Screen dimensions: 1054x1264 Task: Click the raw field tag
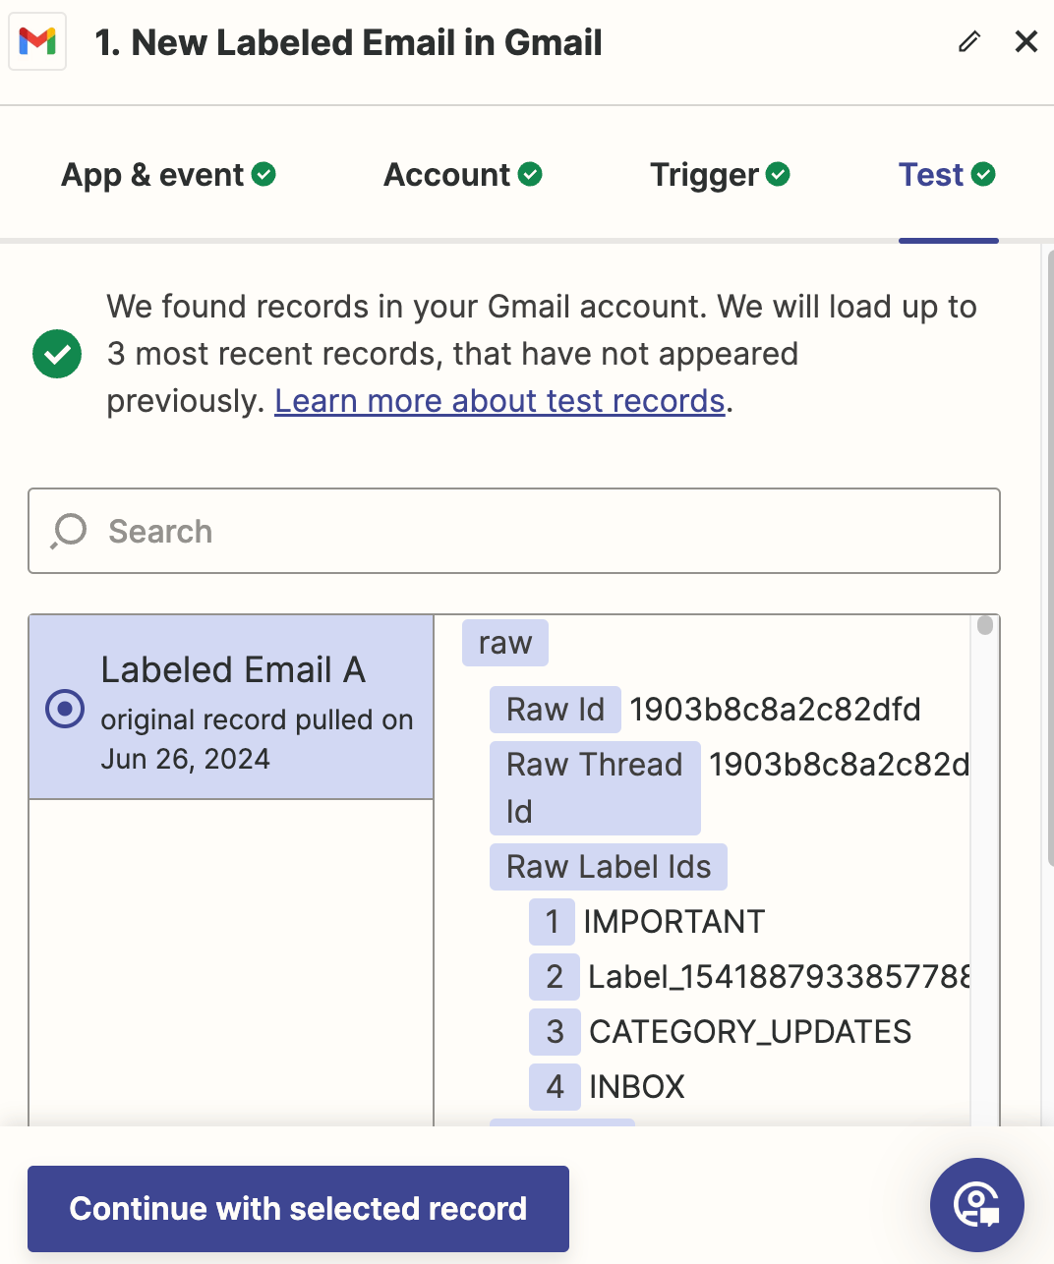(505, 643)
